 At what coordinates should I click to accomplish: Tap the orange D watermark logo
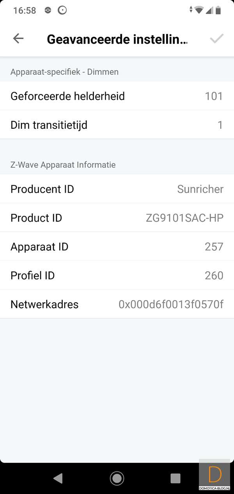214,474
